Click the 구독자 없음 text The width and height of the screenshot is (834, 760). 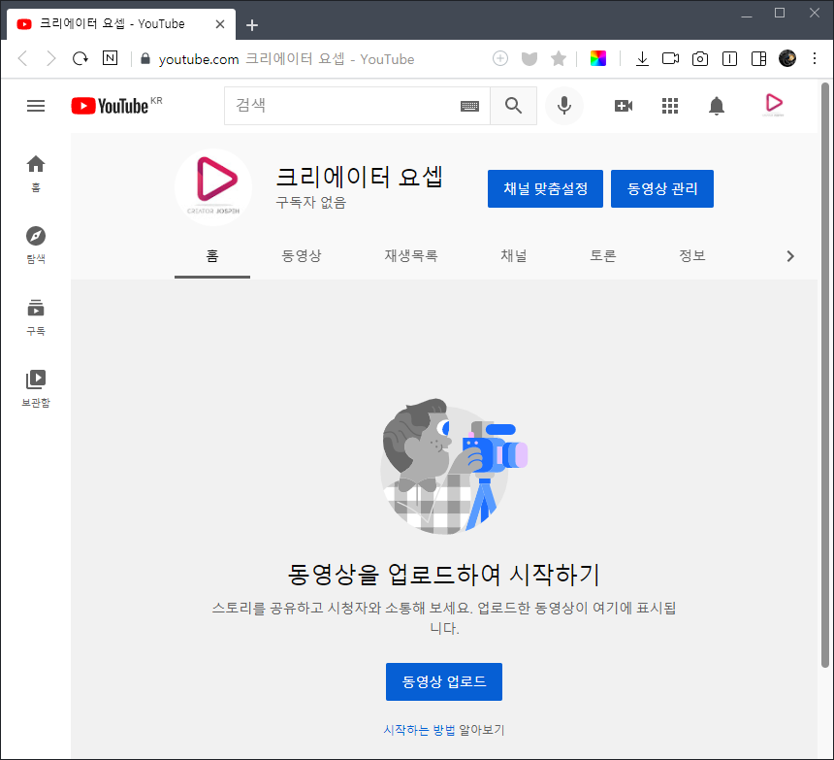tap(311, 203)
